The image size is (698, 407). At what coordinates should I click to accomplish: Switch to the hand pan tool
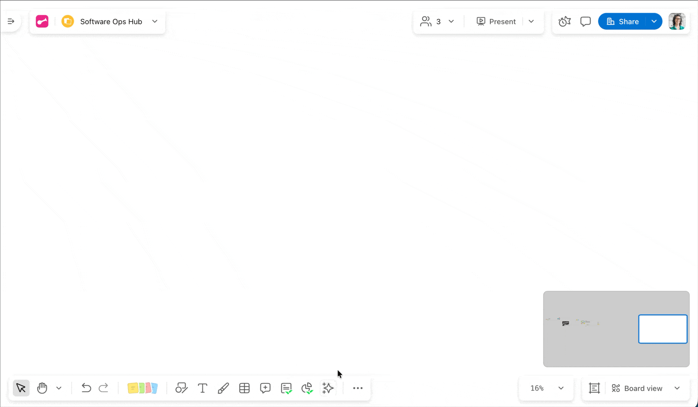pyautogui.click(x=42, y=388)
